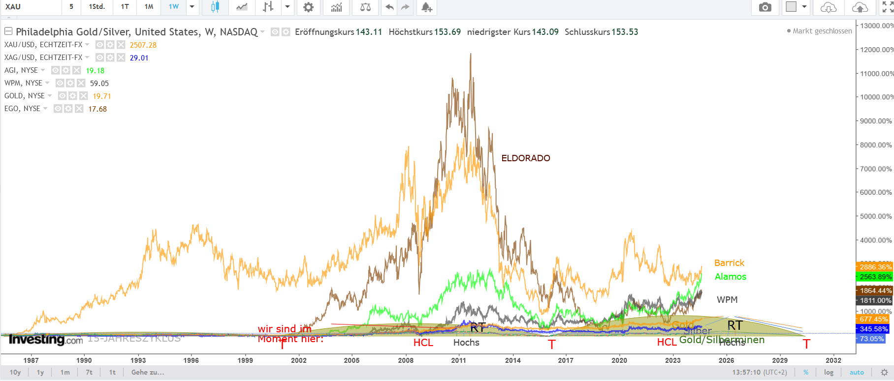Hide Philadelphia Gold/Silver main series

tap(275, 32)
